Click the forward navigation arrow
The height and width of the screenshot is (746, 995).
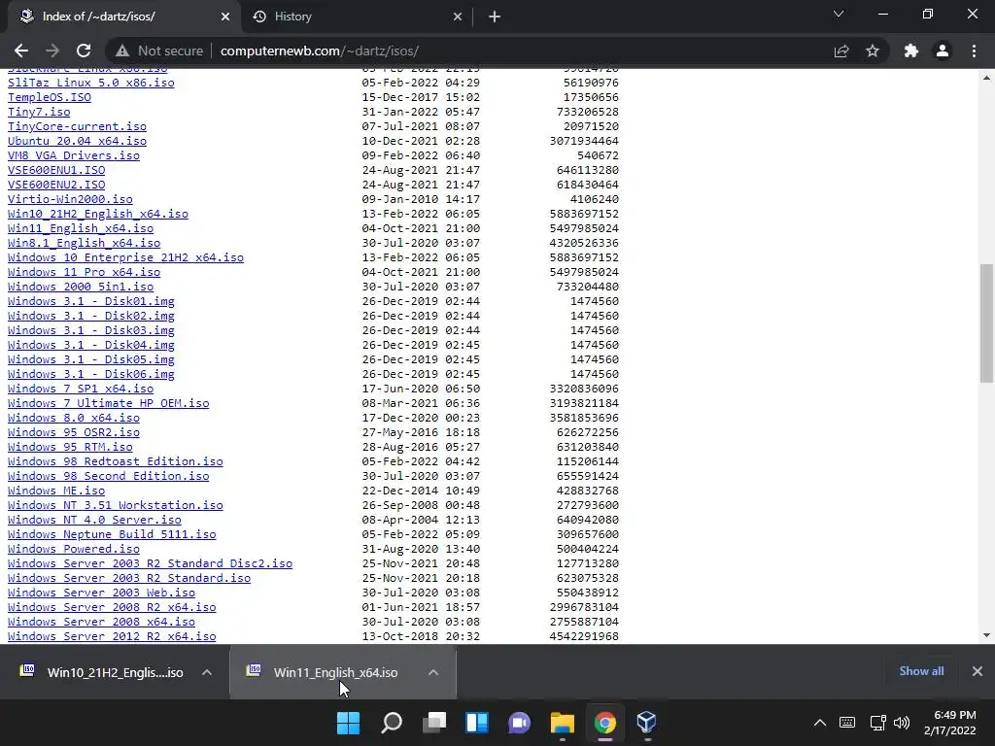(x=52, y=51)
